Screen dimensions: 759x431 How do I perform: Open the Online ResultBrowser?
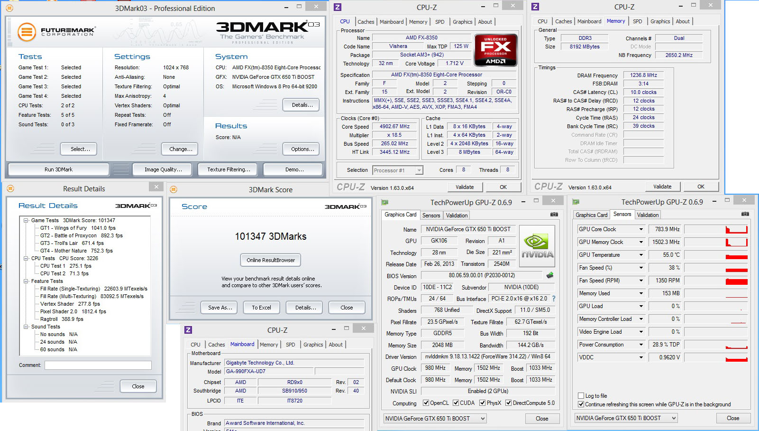pos(271,260)
